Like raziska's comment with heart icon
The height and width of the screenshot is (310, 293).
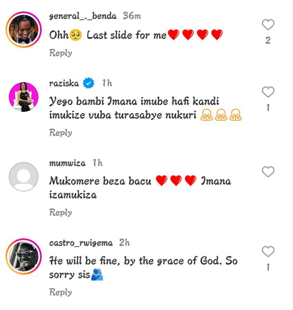(x=268, y=92)
